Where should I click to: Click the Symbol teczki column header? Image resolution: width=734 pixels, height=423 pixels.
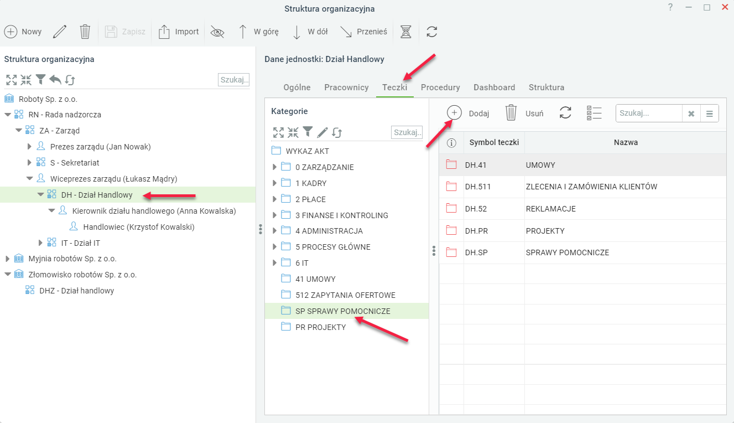(494, 142)
